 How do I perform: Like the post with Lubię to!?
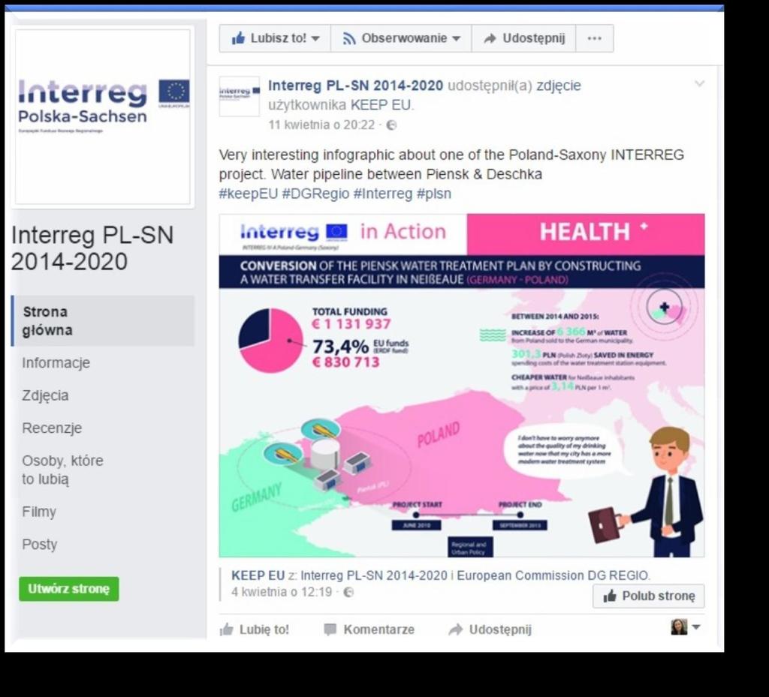[255, 629]
